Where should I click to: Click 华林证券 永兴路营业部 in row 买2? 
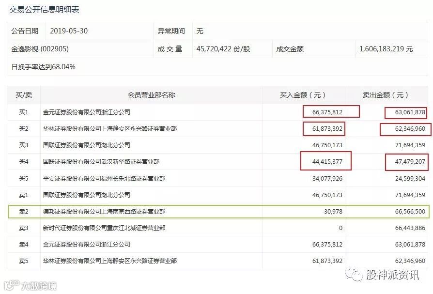pyautogui.click(x=110, y=129)
